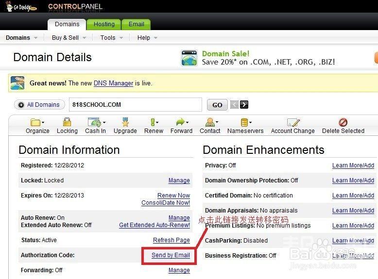Open the Forward arrow tool

click(x=181, y=123)
